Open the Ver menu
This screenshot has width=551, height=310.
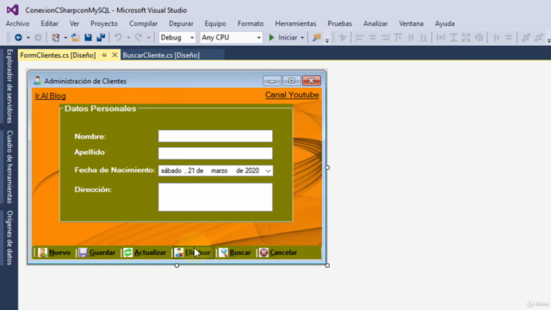pyautogui.click(x=74, y=23)
